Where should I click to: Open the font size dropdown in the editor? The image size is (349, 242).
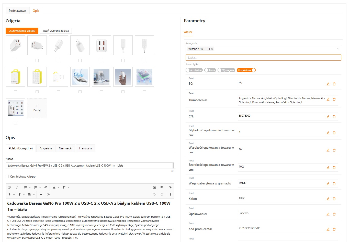[66, 187]
